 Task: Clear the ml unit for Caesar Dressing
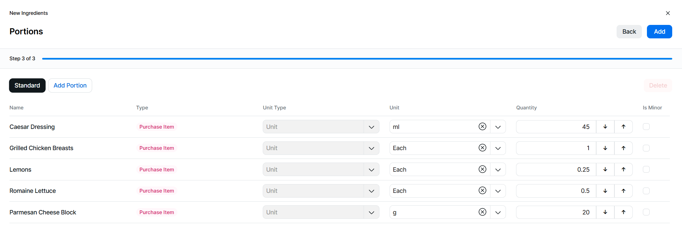(x=482, y=127)
